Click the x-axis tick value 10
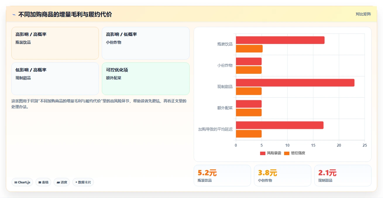The width and height of the screenshot is (383, 198). coord(287,145)
